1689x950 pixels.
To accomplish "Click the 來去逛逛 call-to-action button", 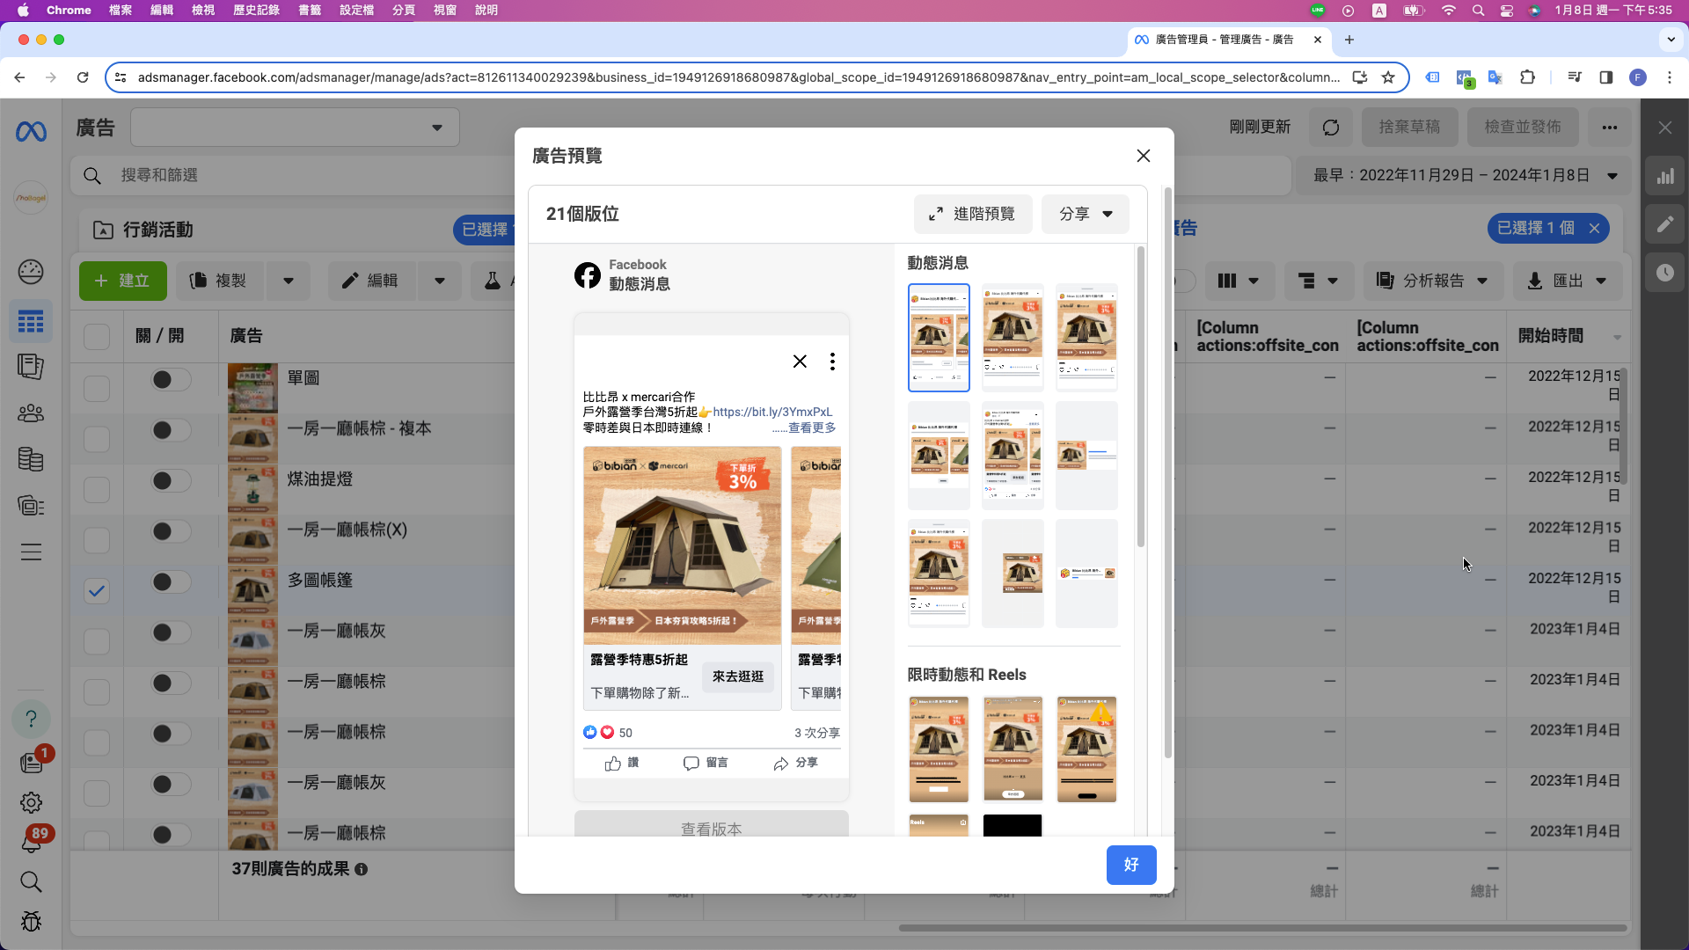I will pyautogui.click(x=738, y=676).
